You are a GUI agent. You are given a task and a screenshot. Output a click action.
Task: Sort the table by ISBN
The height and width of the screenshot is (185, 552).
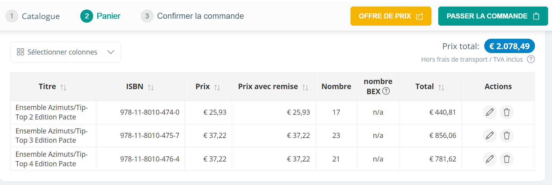click(x=151, y=87)
